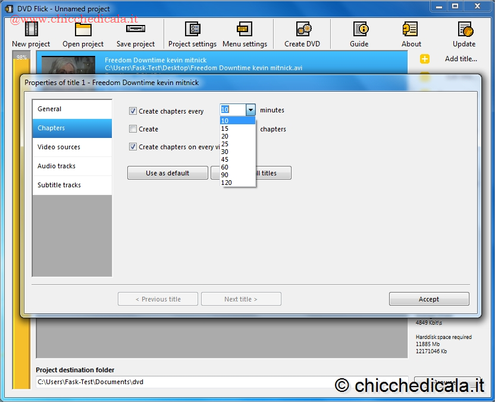Viewport: 495px width, 402px height.
Task: Click the Accept button
Action: click(x=428, y=299)
